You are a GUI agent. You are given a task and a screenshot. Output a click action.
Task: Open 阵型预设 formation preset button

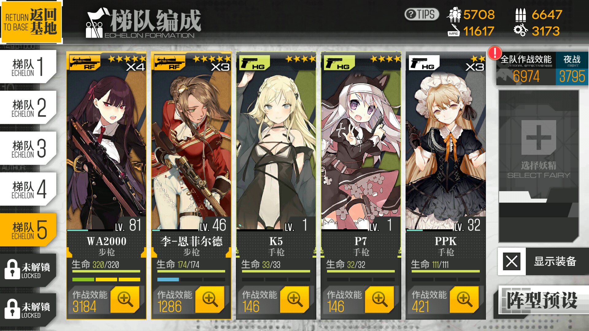(x=542, y=300)
